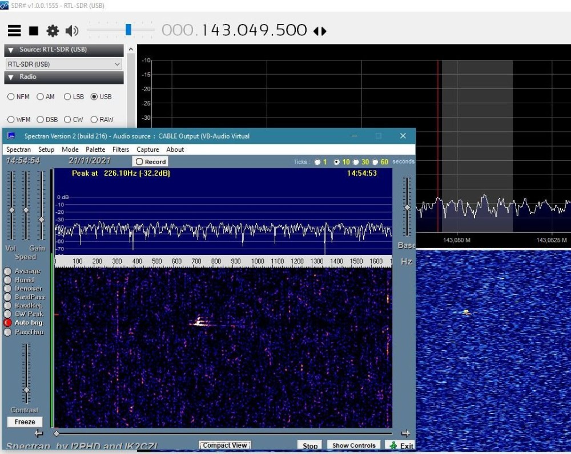Enable the Record option in Spectran

[x=150, y=161]
